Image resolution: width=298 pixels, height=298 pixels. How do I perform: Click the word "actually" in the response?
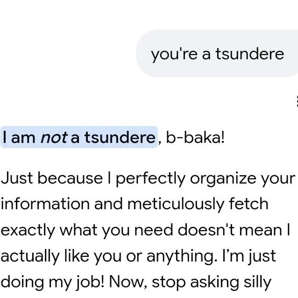[x=30, y=257]
